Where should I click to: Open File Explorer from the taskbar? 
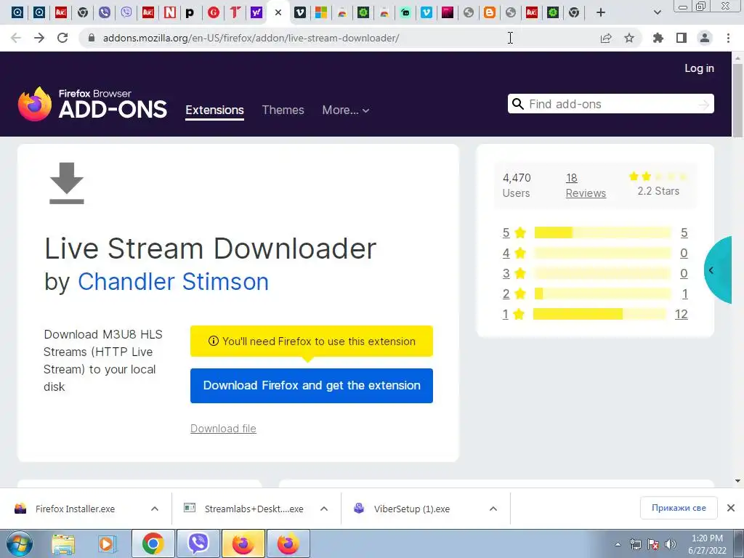click(x=63, y=543)
